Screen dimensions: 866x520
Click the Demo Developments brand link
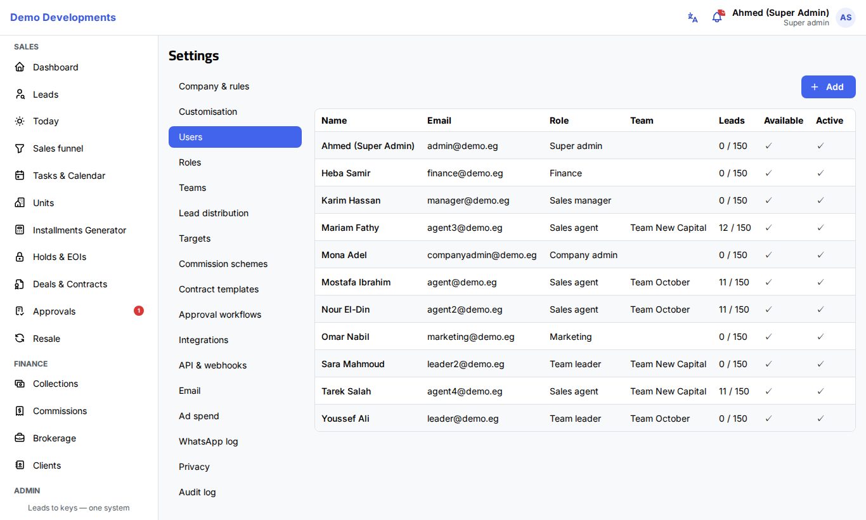coord(63,18)
